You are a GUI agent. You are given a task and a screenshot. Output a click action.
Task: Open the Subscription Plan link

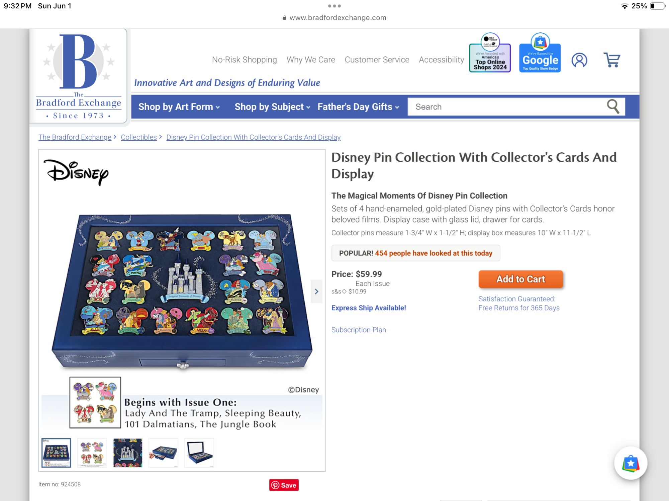coord(359,330)
